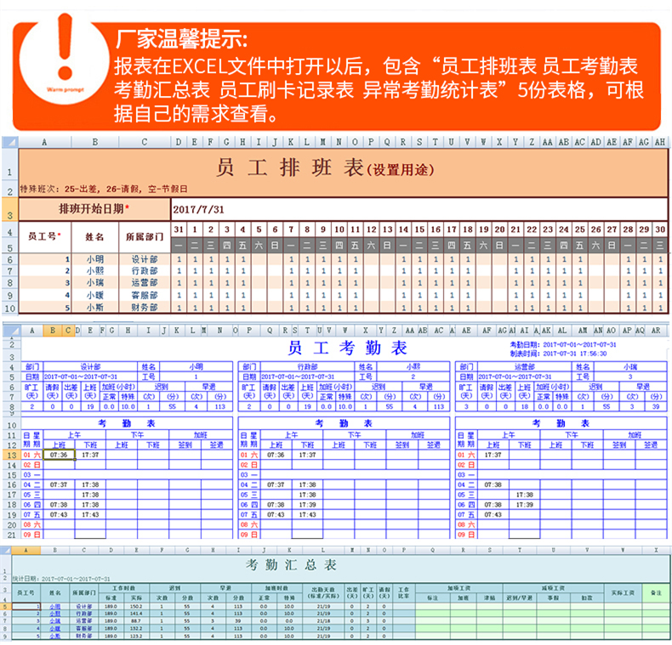Click highlighted column header B in the attendance sheet

pos(51,330)
